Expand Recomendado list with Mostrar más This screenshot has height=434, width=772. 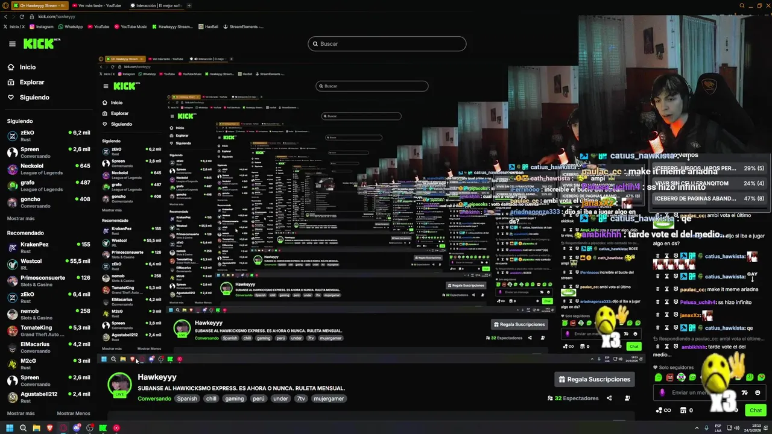click(21, 414)
